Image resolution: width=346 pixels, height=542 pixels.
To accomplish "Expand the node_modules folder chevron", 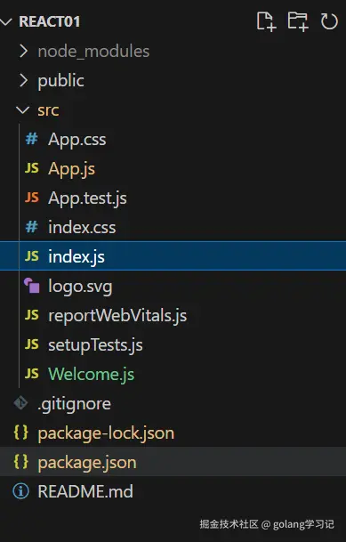I will pyautogui.click(x=23, y=51).
